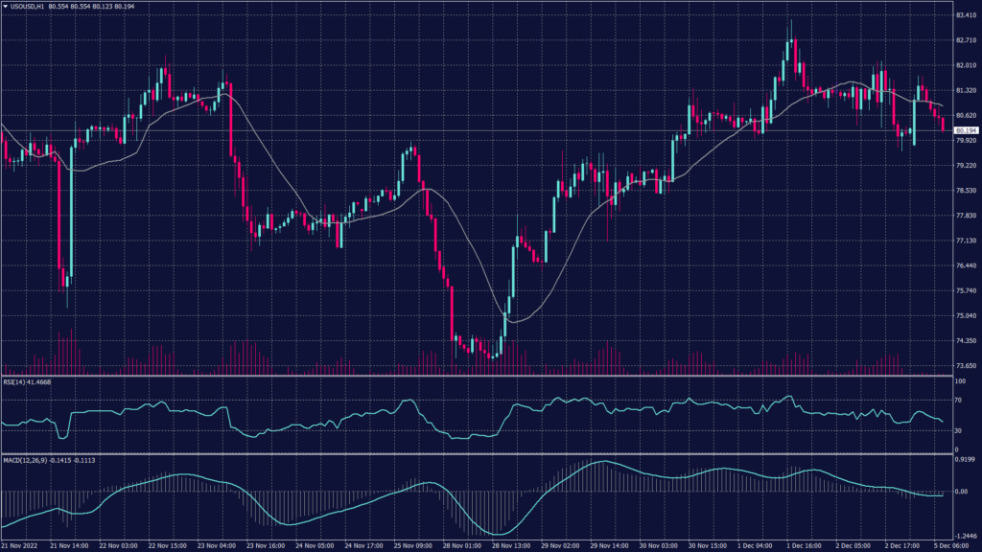This screenshot has height=552, width=982.
Task: Click the USOUSD,H1 chart title label
Action: tap(30, 8)
